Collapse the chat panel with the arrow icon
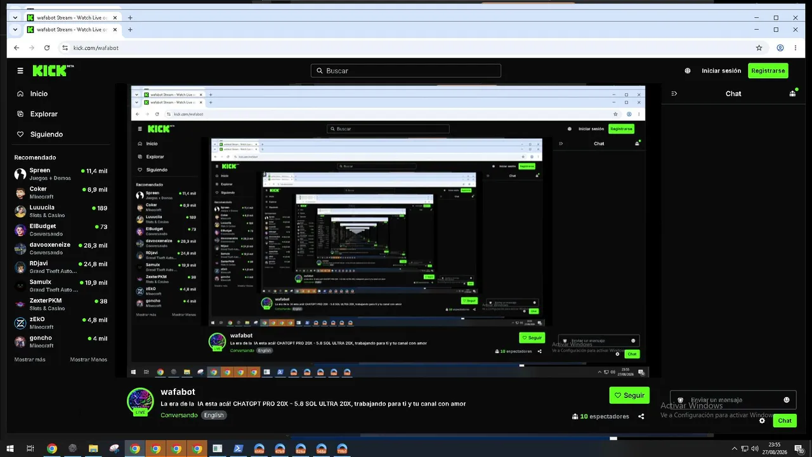 point(674,93)
